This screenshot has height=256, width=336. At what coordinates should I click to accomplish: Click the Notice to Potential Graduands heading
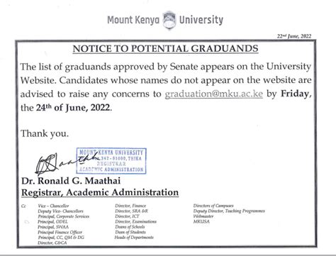pyautogui.click(x=165, y=49)
